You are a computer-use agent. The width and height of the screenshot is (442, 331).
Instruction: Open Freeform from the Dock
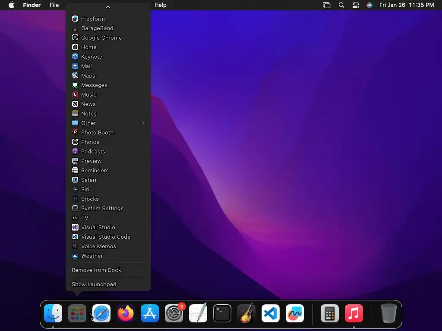[x=294, y=313]
